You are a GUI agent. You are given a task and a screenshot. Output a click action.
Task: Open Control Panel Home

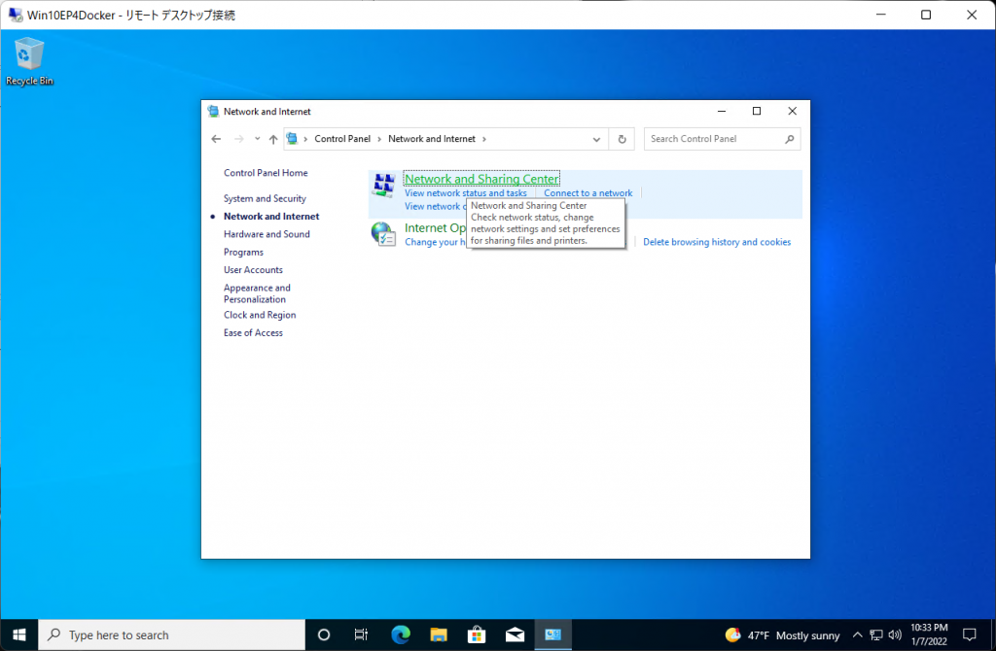tap(266, 173)
